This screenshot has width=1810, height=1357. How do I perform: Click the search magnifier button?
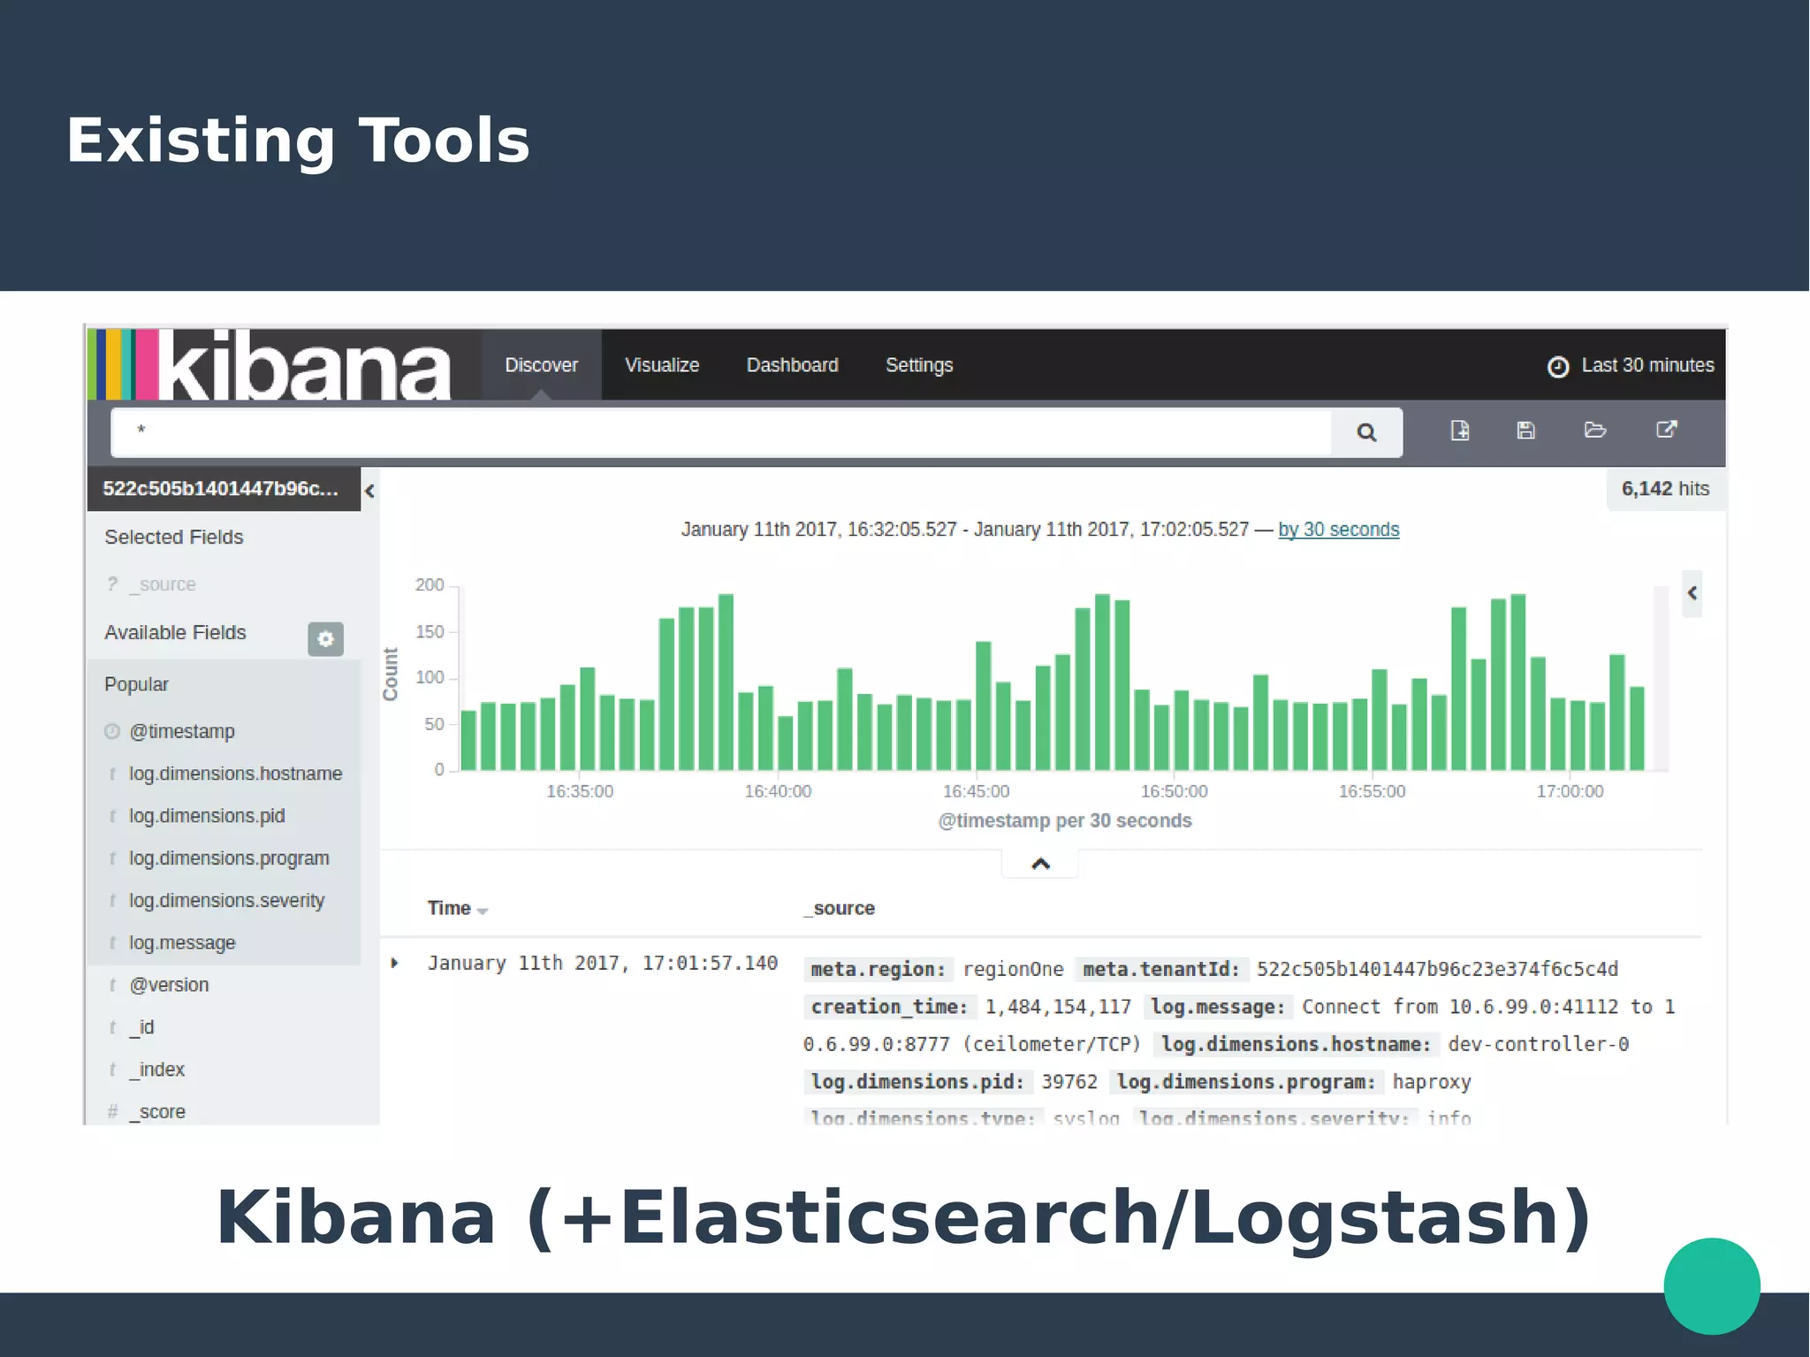pyautogui.click(x=1366, y=432)
